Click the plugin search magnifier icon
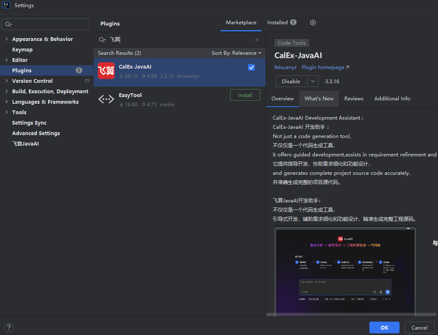438x335 pixels. click(102, 40)
